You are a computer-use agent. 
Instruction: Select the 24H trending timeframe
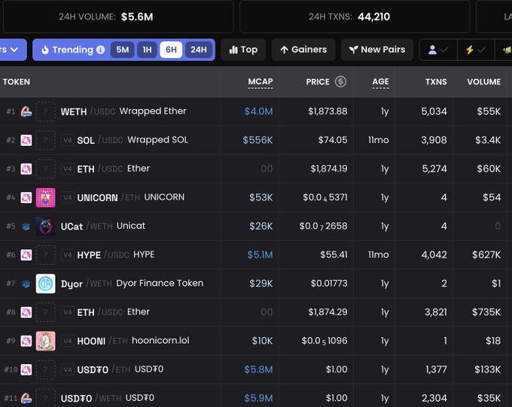[199, 50]
